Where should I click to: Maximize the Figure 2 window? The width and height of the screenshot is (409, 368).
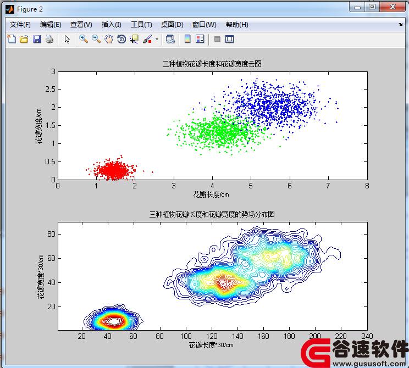coord(372,7)
